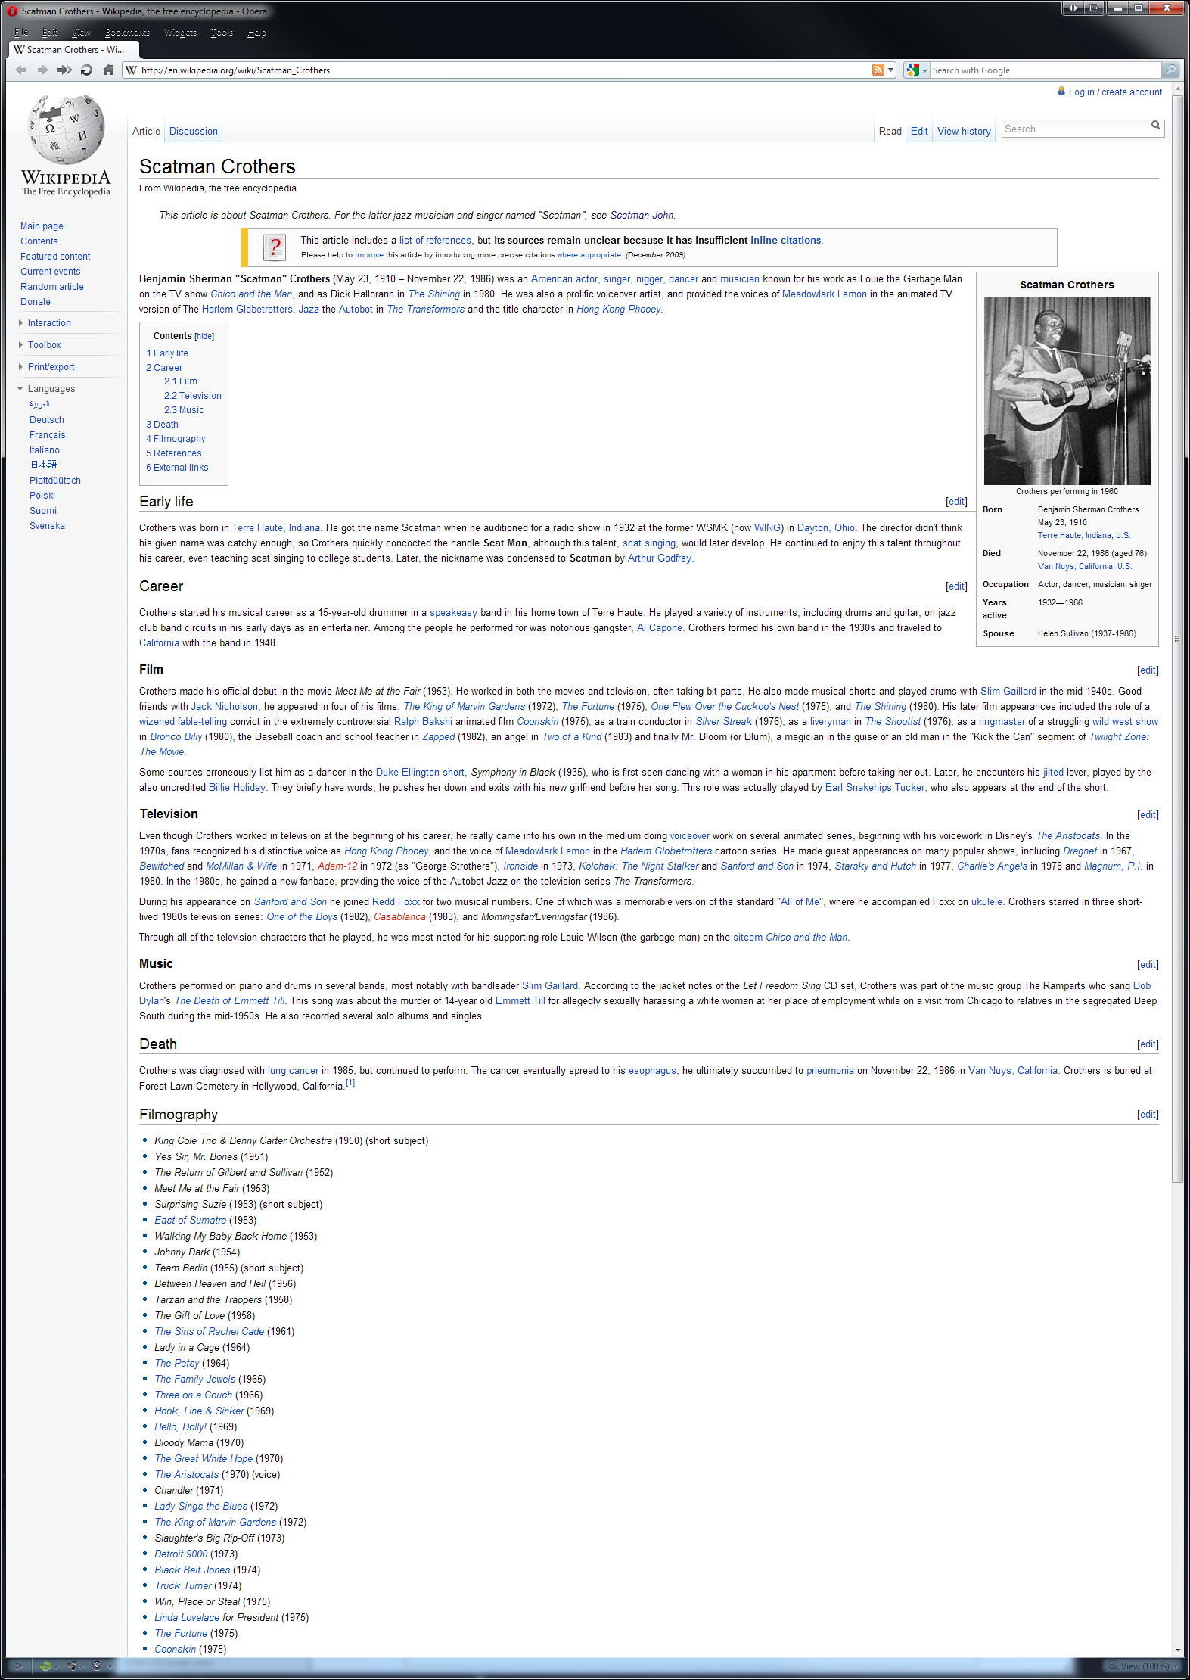Open the Al Capone link
The image size is (1190, 1680).
click(660, 628)
